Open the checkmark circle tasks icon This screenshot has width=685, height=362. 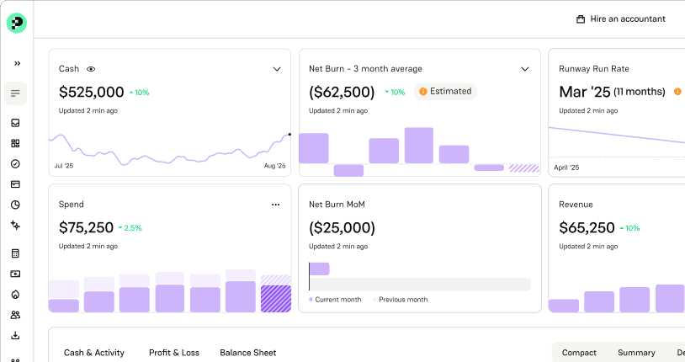15,164
